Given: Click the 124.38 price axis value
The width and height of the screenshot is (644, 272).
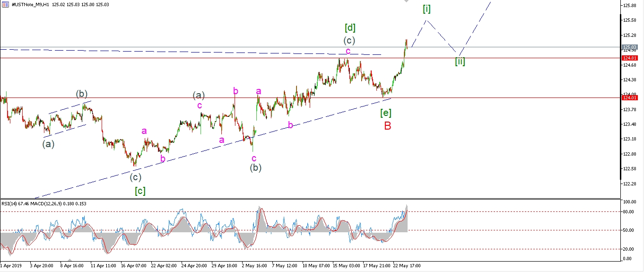Looking at the screenshot, I should (x=629, y=80).
